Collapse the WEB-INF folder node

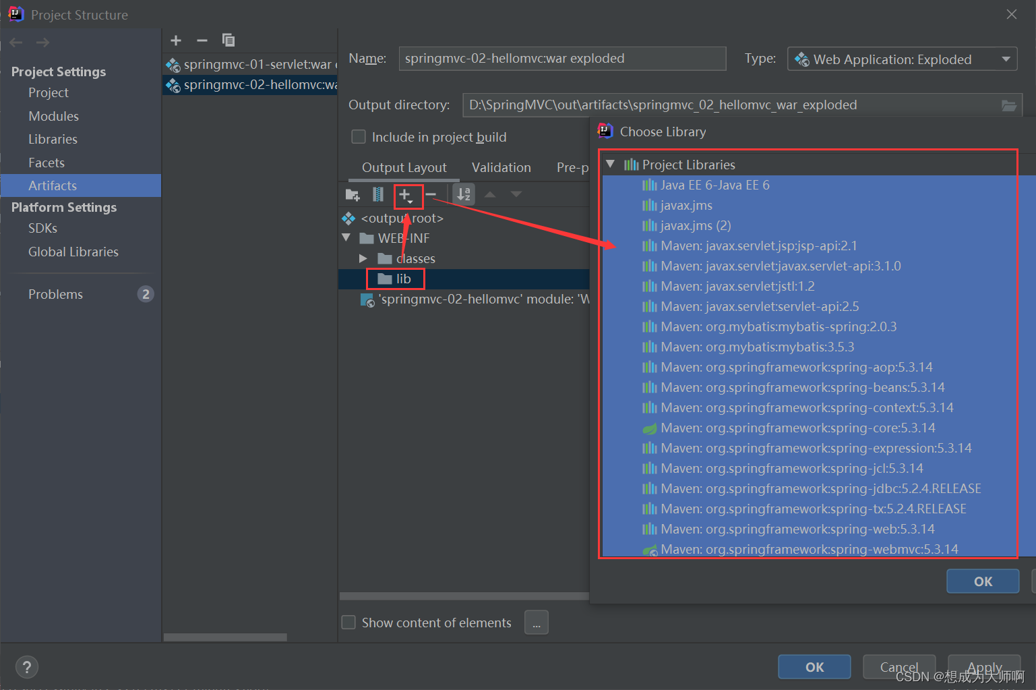pyautogui.click(x=346, y=238)
